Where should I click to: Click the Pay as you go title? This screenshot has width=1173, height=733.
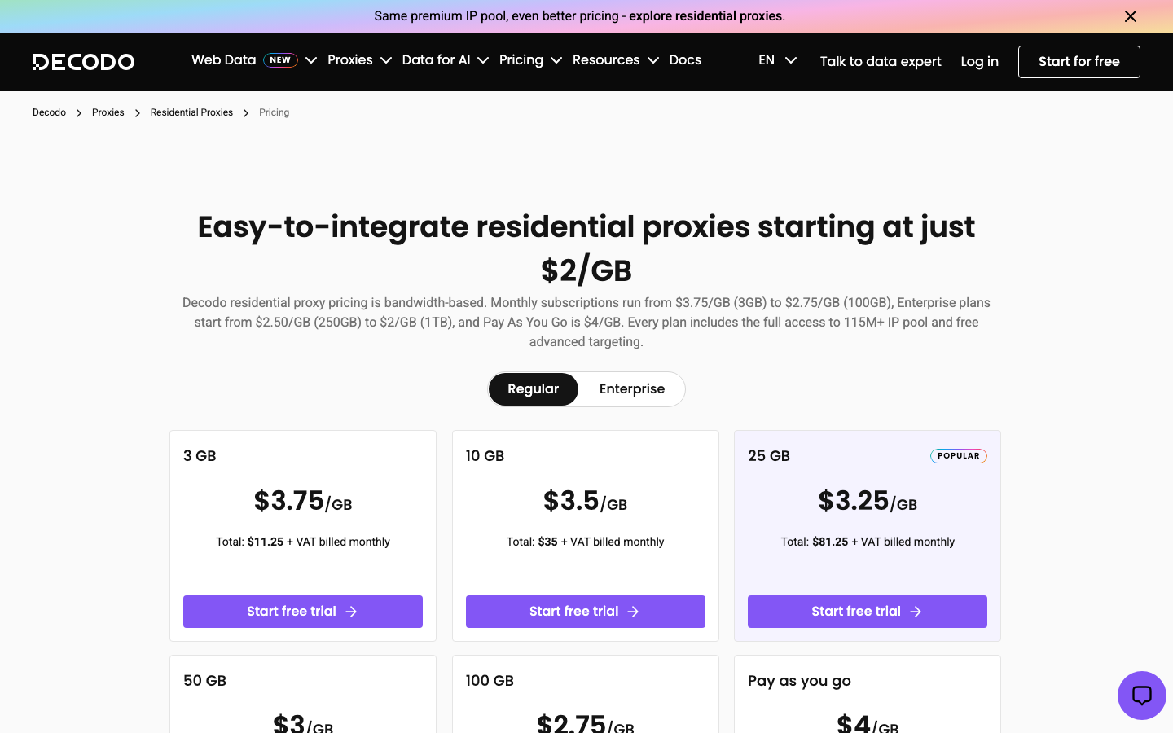tap(799, 681)
